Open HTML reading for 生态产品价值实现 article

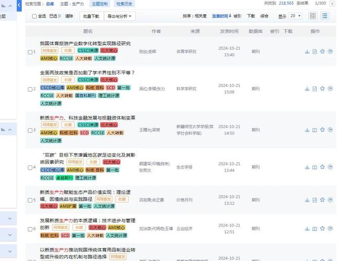pos(315,200)
